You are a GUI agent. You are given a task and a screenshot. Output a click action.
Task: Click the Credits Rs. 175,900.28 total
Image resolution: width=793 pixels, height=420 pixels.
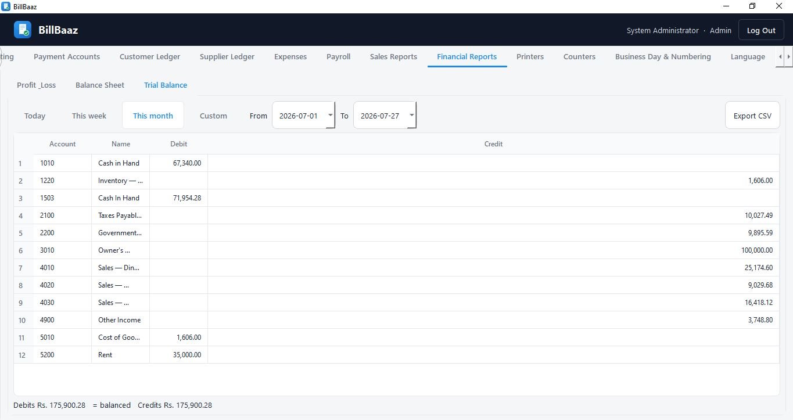tap(175, 405)
